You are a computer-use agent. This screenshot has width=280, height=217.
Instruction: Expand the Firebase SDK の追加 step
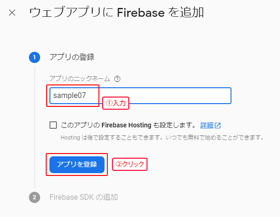tap(84, 197)
